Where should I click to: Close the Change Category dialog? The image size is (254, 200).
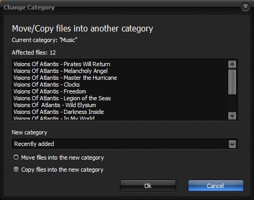click(x=245, y=7)
